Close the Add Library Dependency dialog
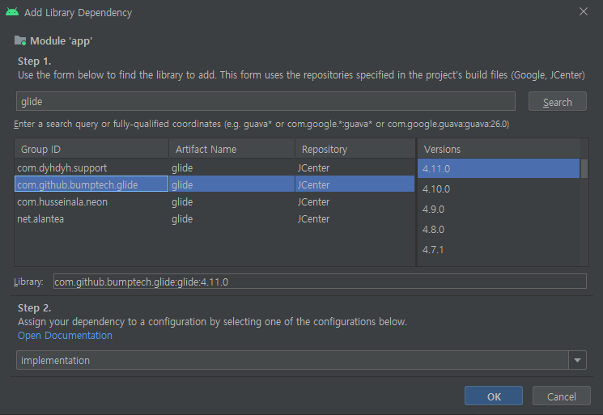603x415 pixels. pos(584,11)
